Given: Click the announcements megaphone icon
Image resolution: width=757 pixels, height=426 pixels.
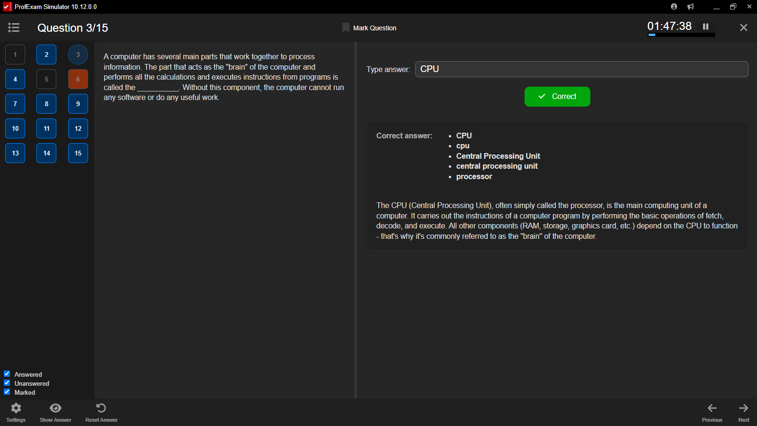Looking at the screenshot, I should [691, 7].
